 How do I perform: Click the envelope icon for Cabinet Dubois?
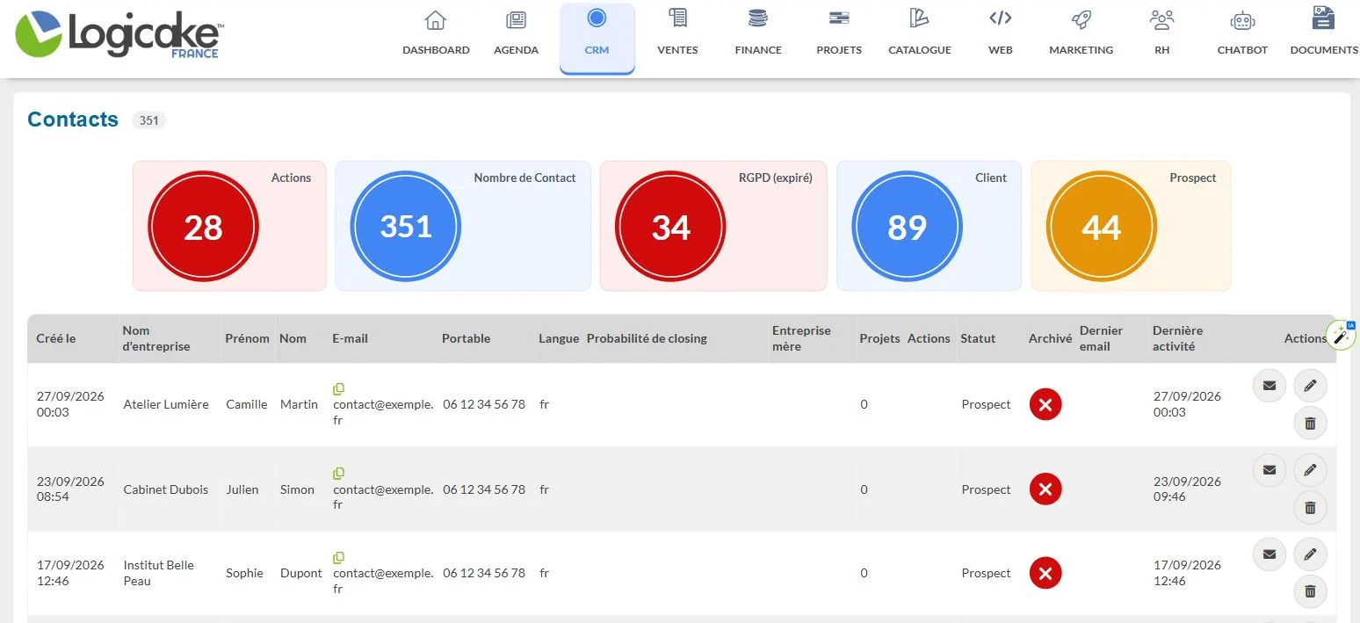pos(1269,470)
